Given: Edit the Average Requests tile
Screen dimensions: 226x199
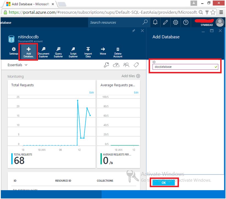Looking at the screenshot, I should [x=136, y=93].
